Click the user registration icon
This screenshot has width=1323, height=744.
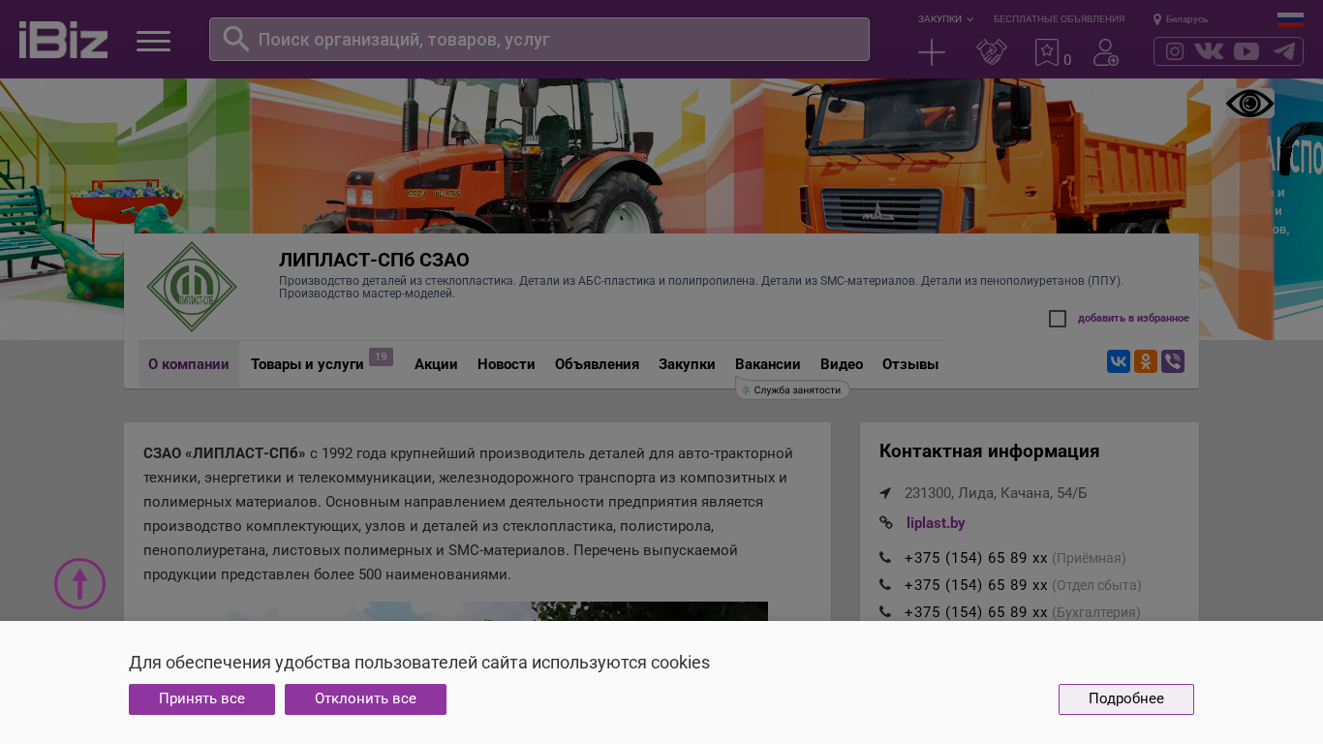click(1106, 52)
